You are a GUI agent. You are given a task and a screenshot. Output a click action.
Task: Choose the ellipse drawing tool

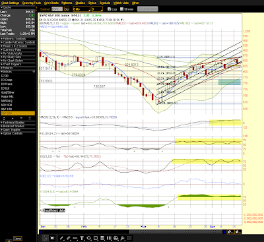click(x=89, y=238)
